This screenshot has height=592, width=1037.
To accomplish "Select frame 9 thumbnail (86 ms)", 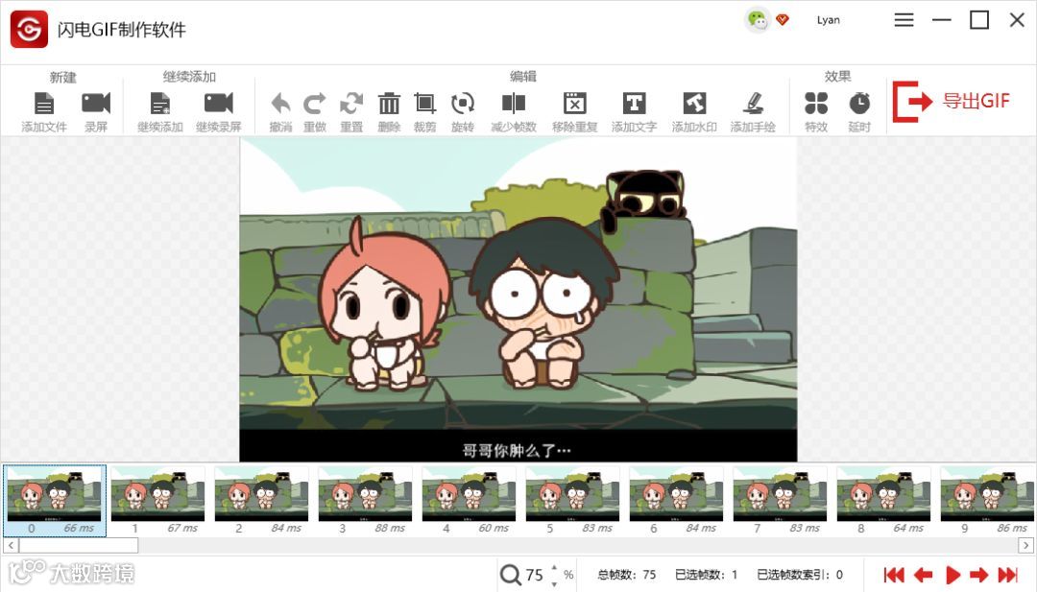I will pos(987,500).
